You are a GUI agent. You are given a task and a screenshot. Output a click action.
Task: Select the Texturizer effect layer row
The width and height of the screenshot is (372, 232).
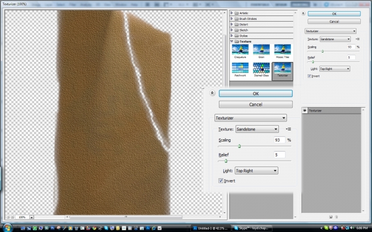[332, 111]
